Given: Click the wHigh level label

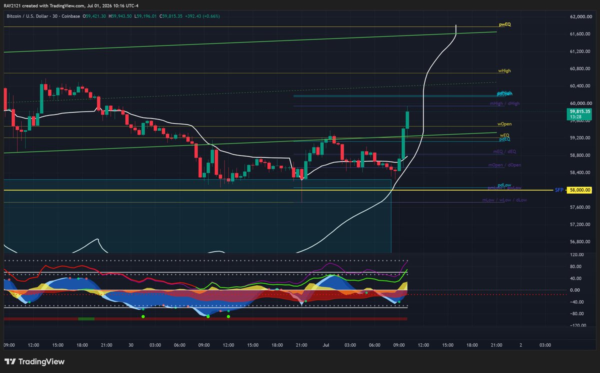Looking at the screenshot, I should (x=504, y=71).
